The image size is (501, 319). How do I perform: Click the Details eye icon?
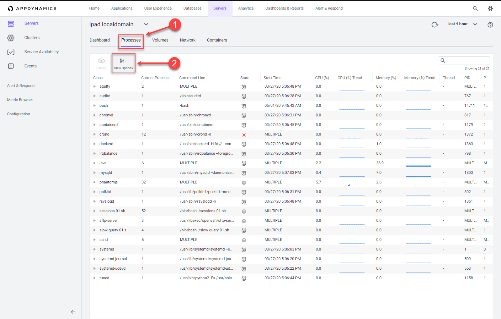pyautogui.click(x=101, y=61)
